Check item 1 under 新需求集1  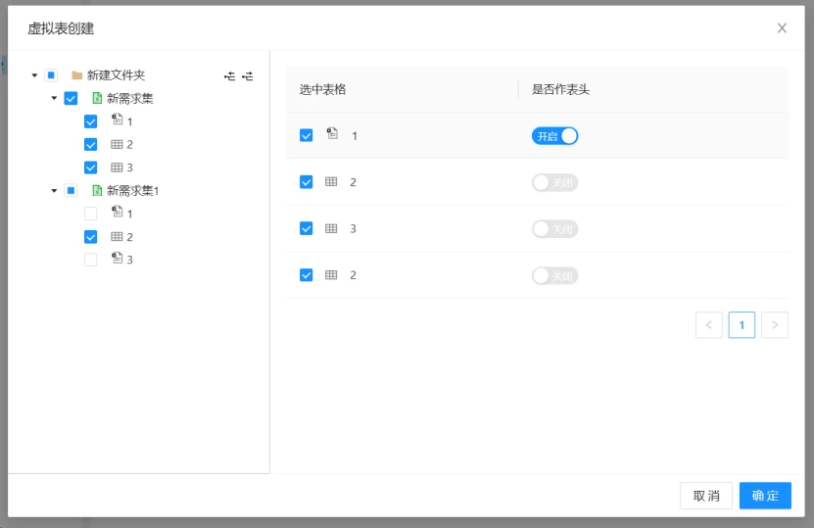[x=90, y=214]
